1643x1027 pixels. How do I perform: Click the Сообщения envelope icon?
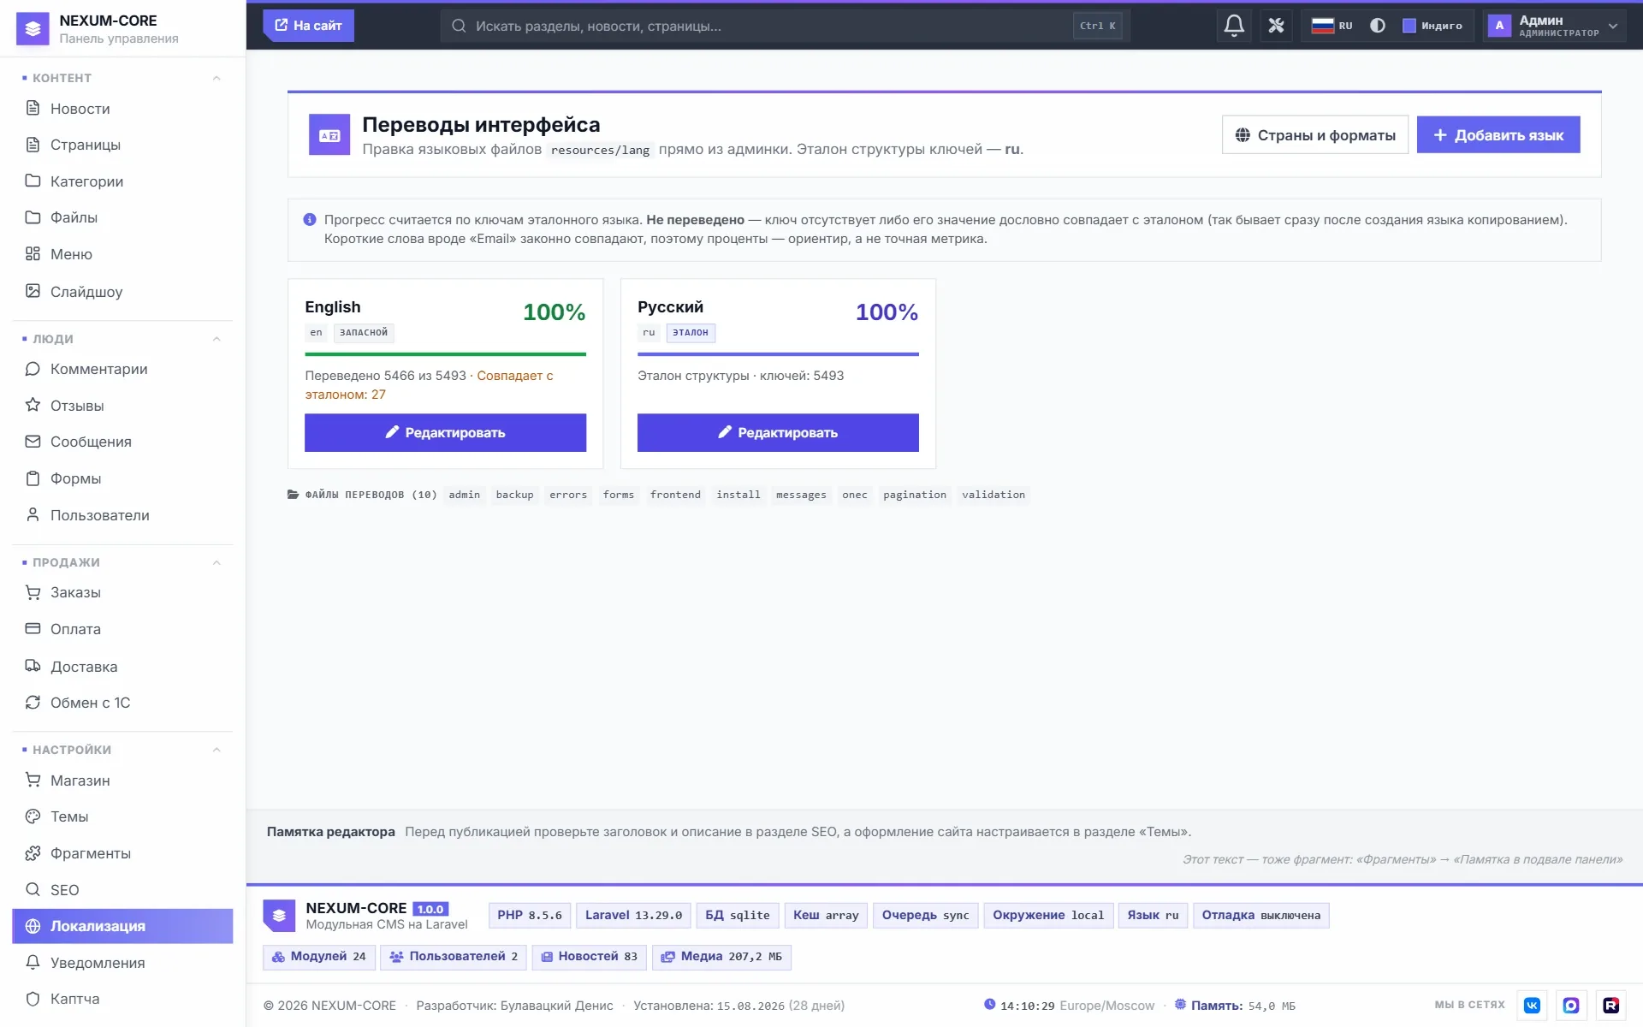tap(33, 442)
